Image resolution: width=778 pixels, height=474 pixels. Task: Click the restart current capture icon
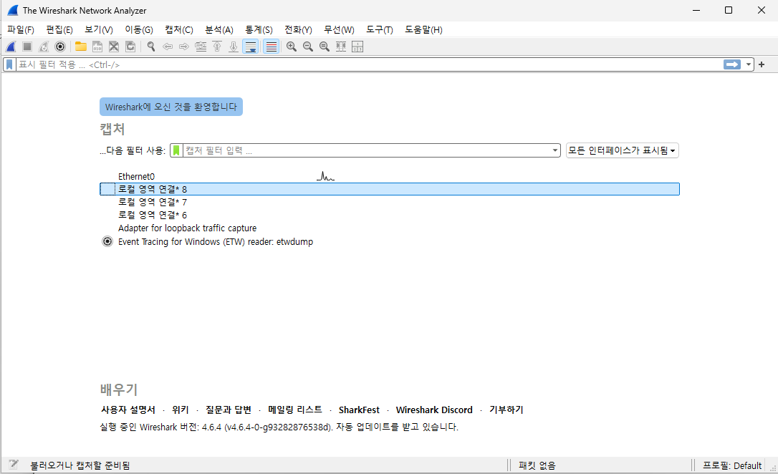pyautogui.click(x=44, y=47)
